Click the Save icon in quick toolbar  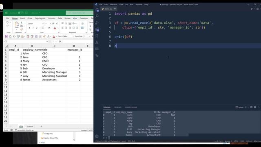pos(7,36)
